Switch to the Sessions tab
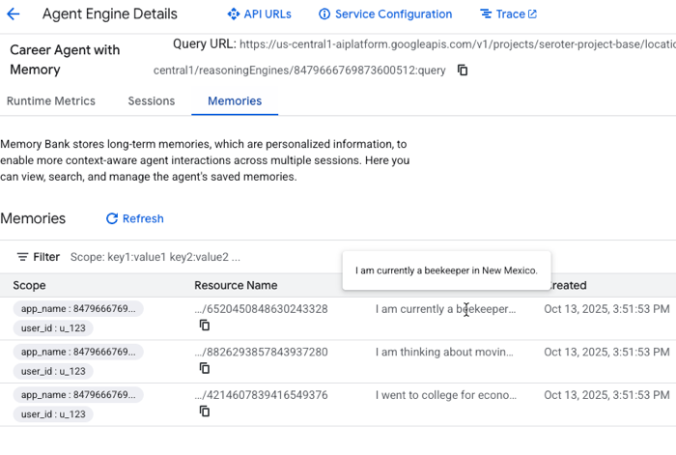Image resolution: width=676 pixels, height=455 pixels. [x=152, y=101]
